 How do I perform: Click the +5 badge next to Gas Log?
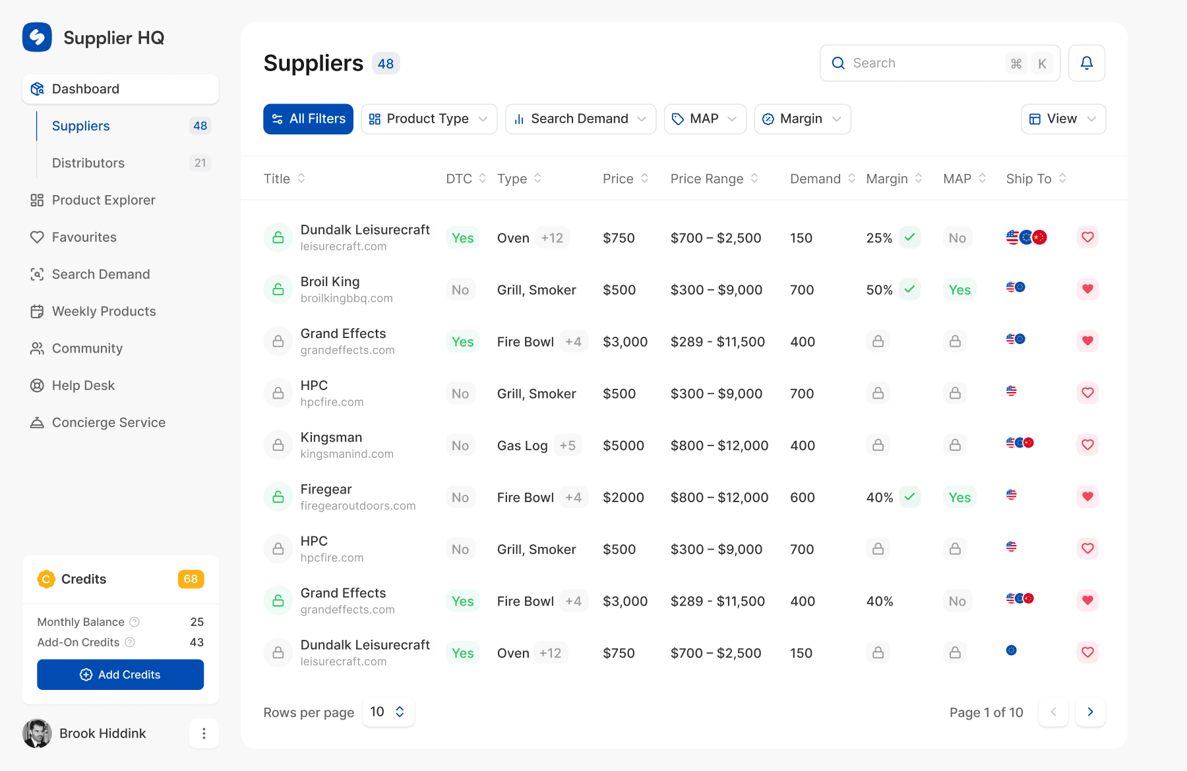tap(567, 445)
